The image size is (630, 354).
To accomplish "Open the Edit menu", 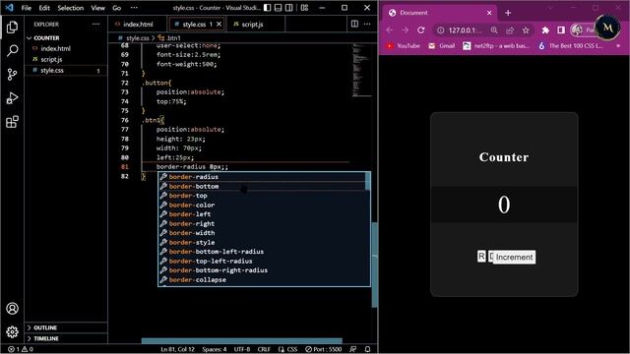I will click(44, 8).
